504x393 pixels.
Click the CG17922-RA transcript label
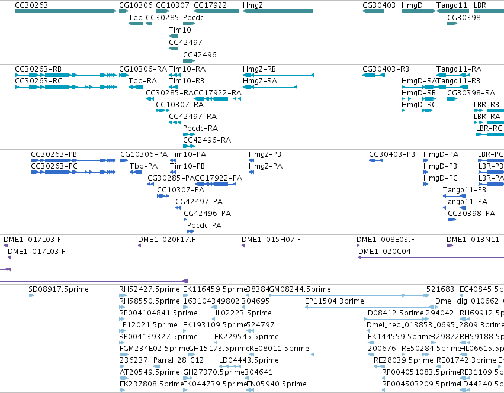point(217,93)
